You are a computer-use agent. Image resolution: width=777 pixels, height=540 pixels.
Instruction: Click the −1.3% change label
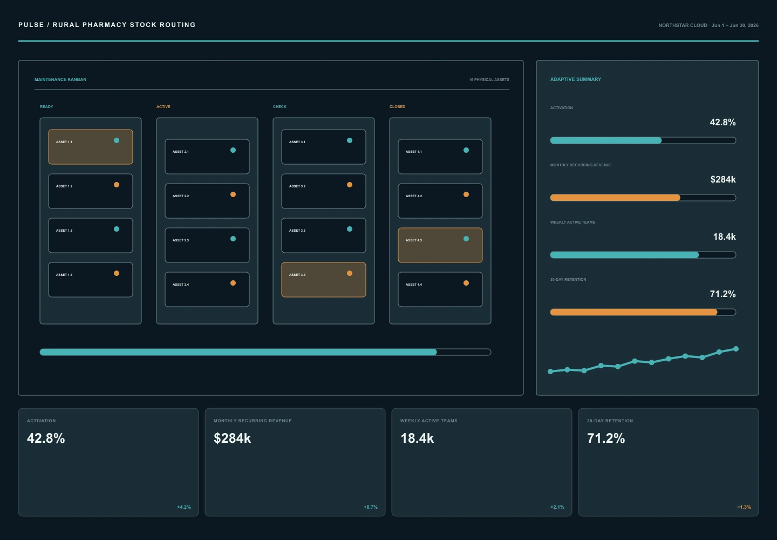click(744, 507)
